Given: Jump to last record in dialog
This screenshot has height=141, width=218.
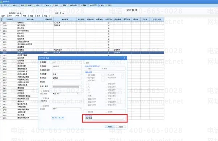Looking at the screenshot, I should click(63, 117).
